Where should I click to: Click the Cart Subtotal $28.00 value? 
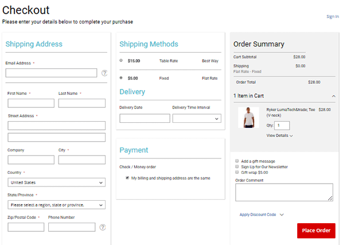299,57
